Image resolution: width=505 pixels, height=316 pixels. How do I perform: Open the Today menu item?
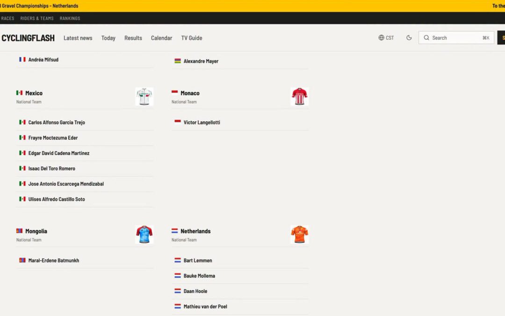[108, 38]
